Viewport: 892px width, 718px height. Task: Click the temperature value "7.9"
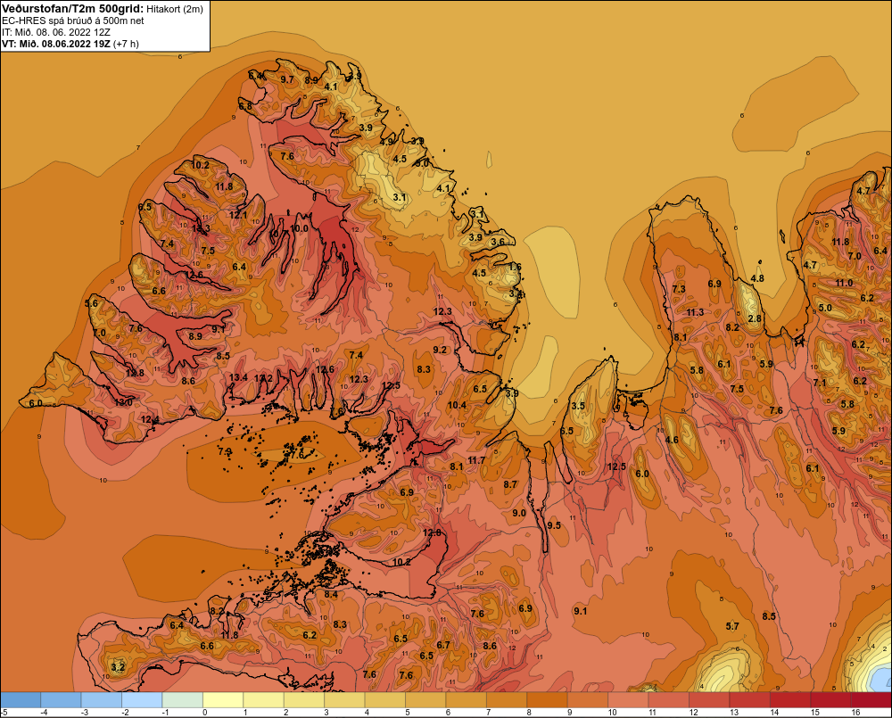click(225, 451)
